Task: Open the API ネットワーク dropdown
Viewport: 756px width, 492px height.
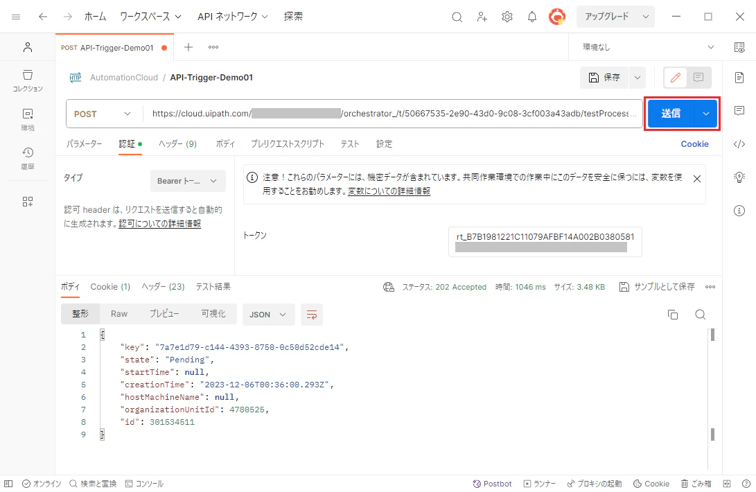Action: point(232,17)
